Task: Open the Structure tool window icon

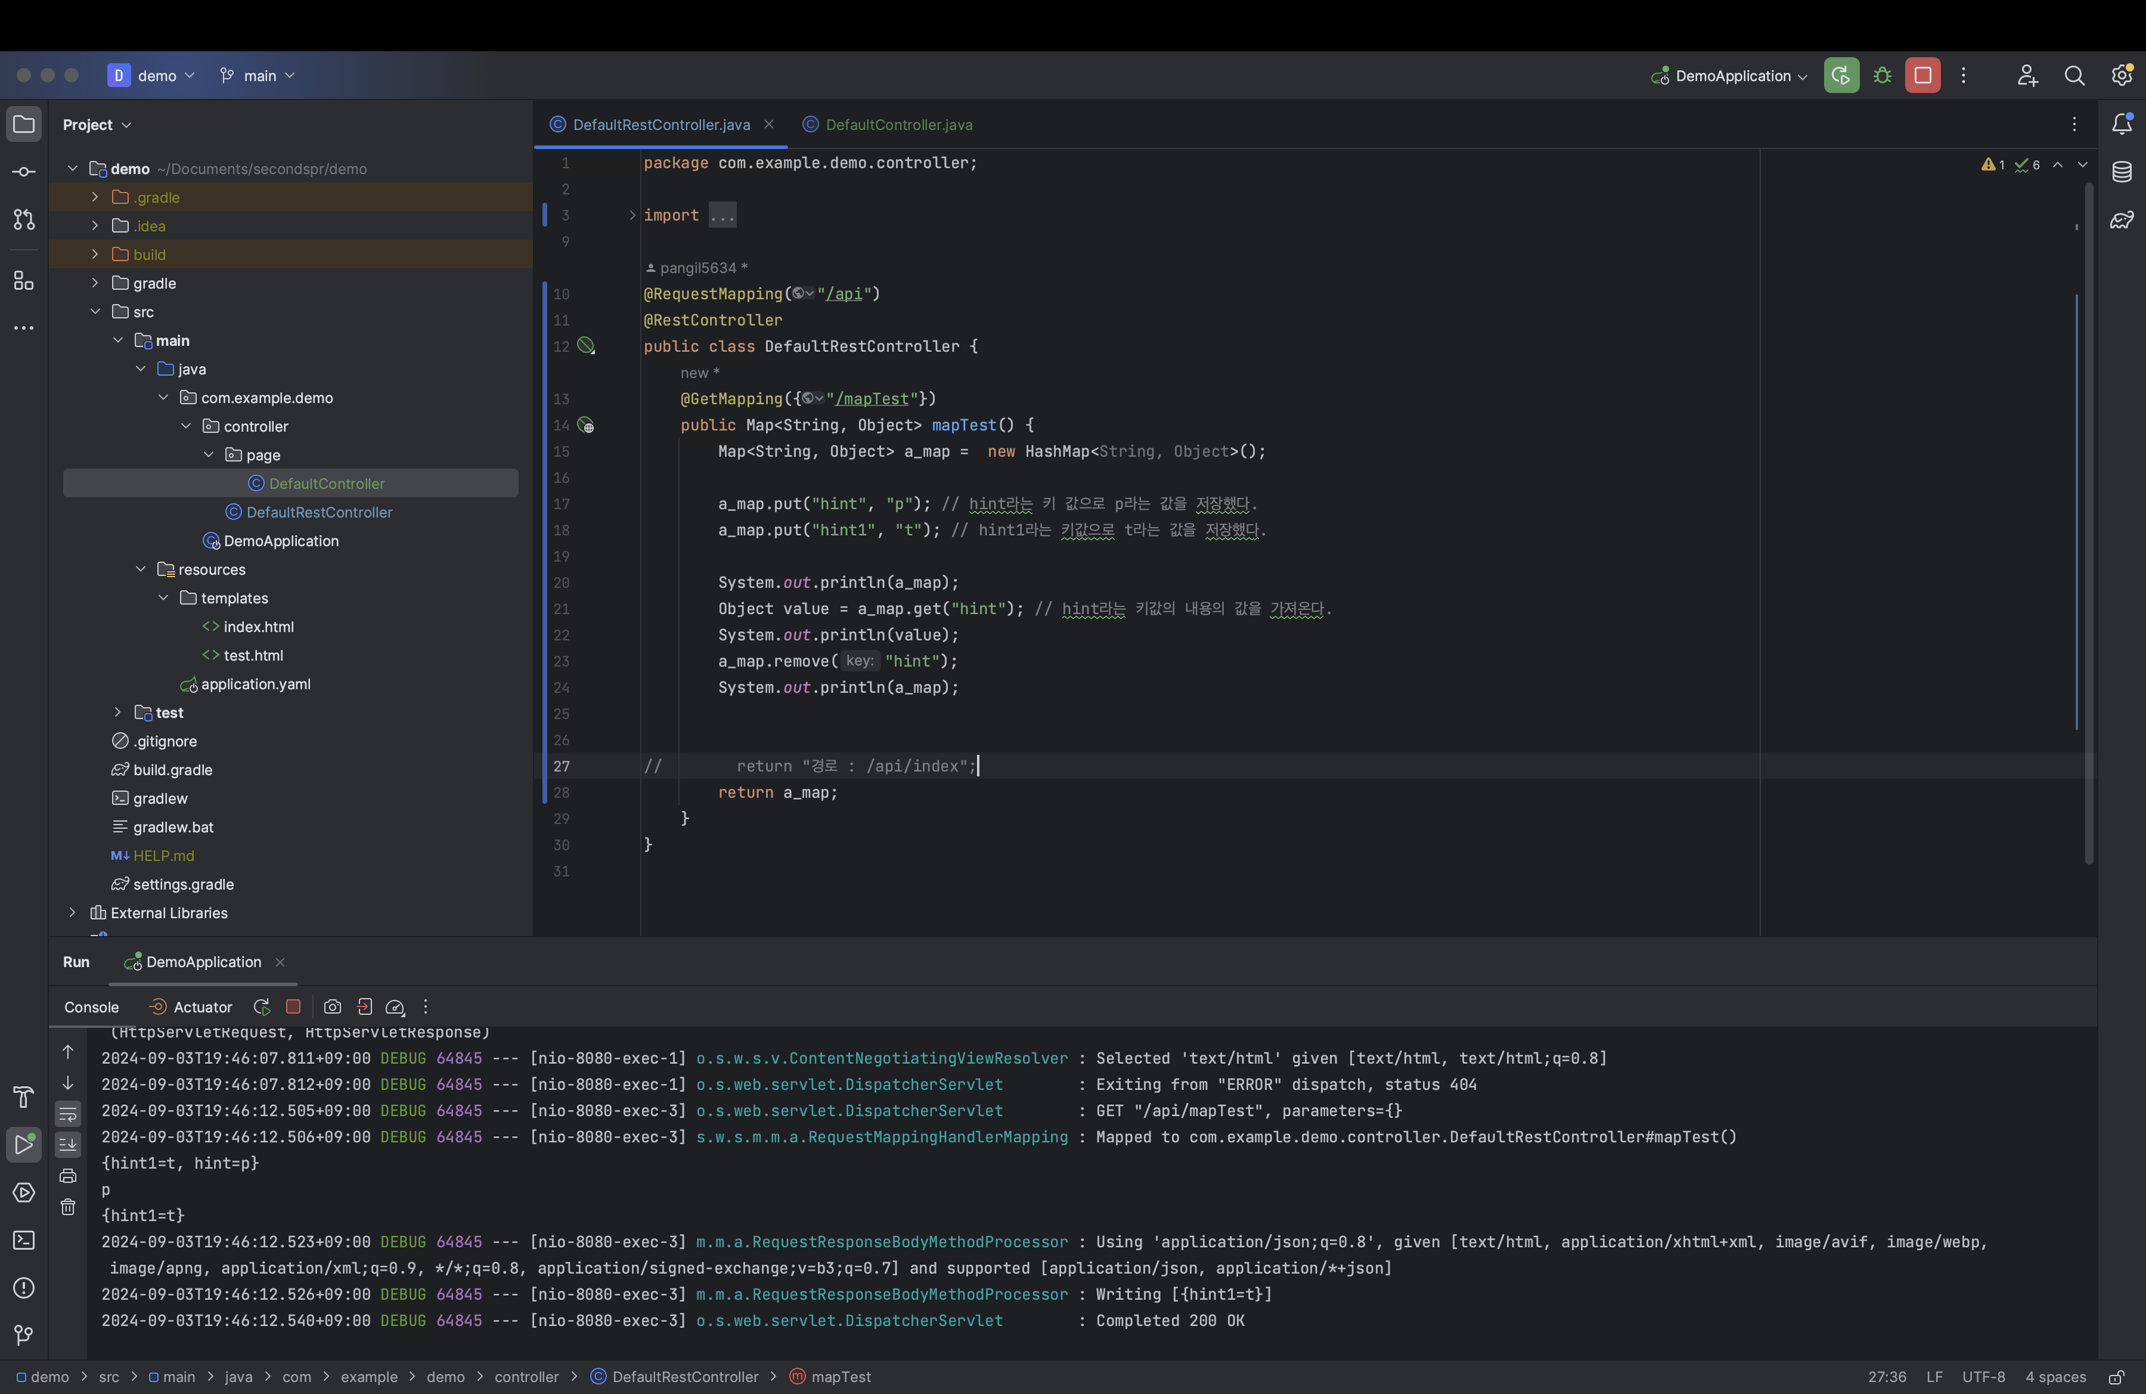Action: click(24, 280)
